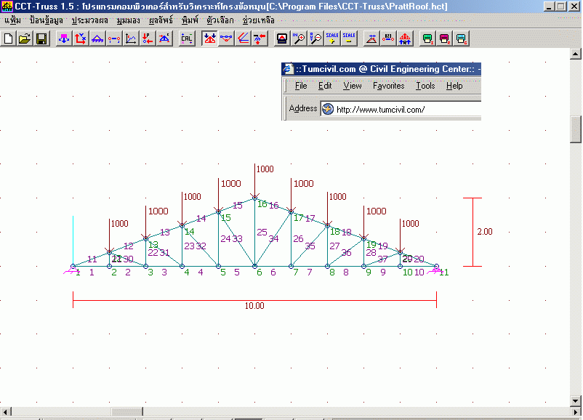
Task: Open XY node coordinates input
Action: click(x=80, y=39)
